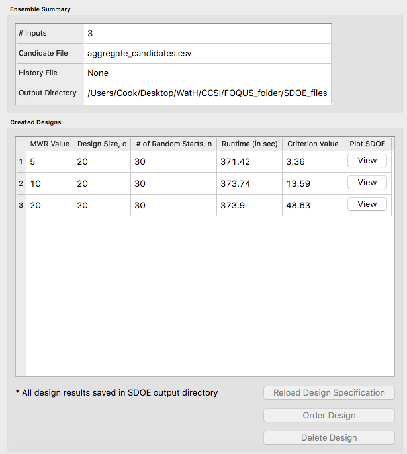Sort by Runtime (in sec) column header

pyautogui.click(x=249, y=144)
